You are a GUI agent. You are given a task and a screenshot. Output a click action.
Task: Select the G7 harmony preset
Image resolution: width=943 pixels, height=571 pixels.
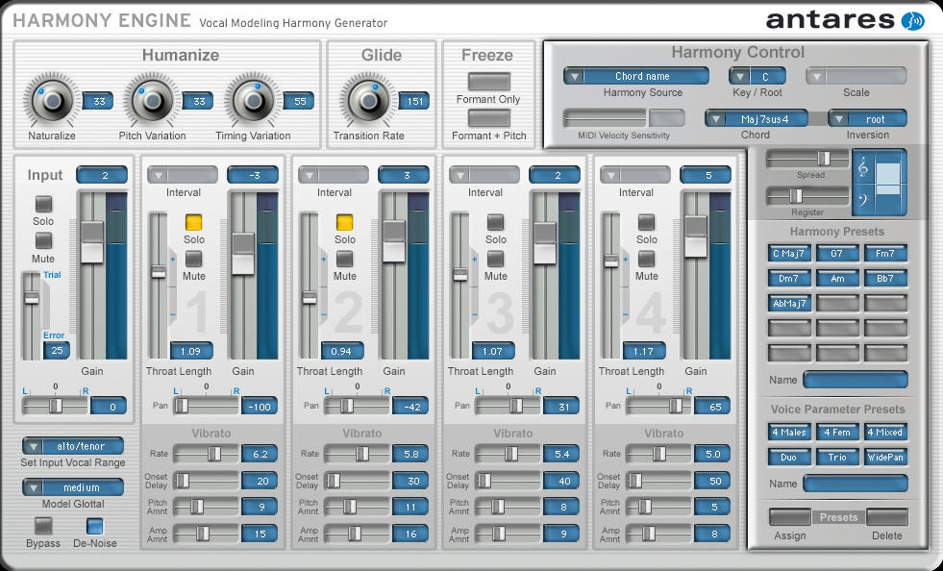coord(837,254)
